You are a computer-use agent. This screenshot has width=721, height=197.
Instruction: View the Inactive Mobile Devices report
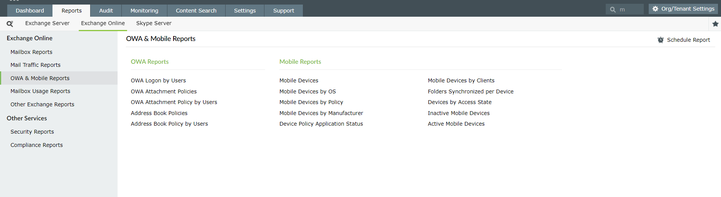[x=458, y=113]
